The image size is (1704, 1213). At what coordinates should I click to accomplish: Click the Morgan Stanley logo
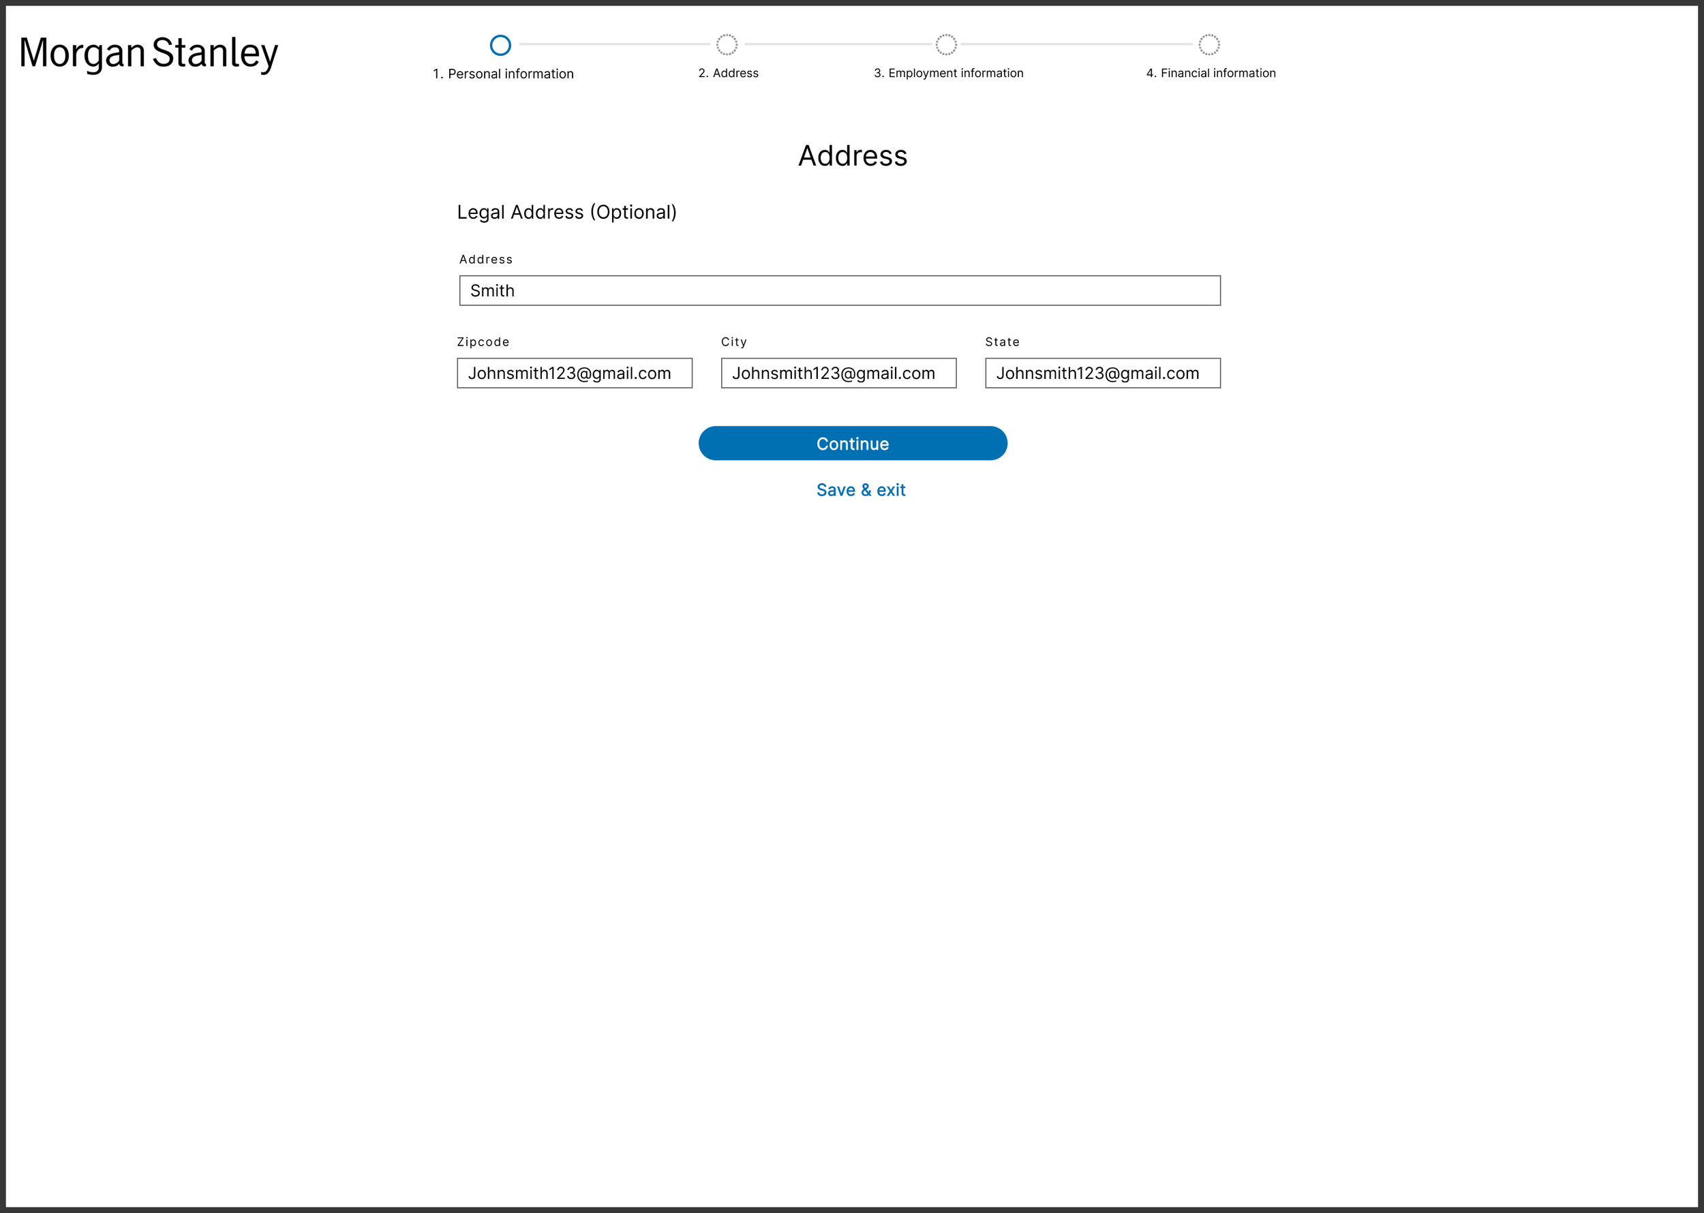[x=148, y=53]
